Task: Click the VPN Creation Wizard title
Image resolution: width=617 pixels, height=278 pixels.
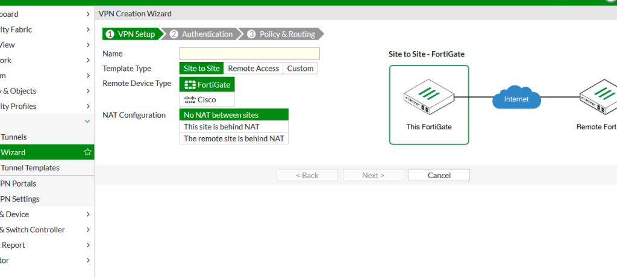Action: tap(135, 14)
